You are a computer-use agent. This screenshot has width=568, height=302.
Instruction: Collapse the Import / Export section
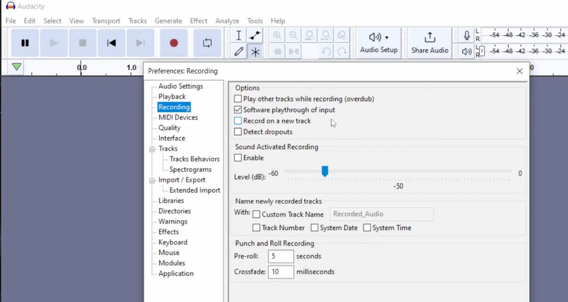point(153,180)
